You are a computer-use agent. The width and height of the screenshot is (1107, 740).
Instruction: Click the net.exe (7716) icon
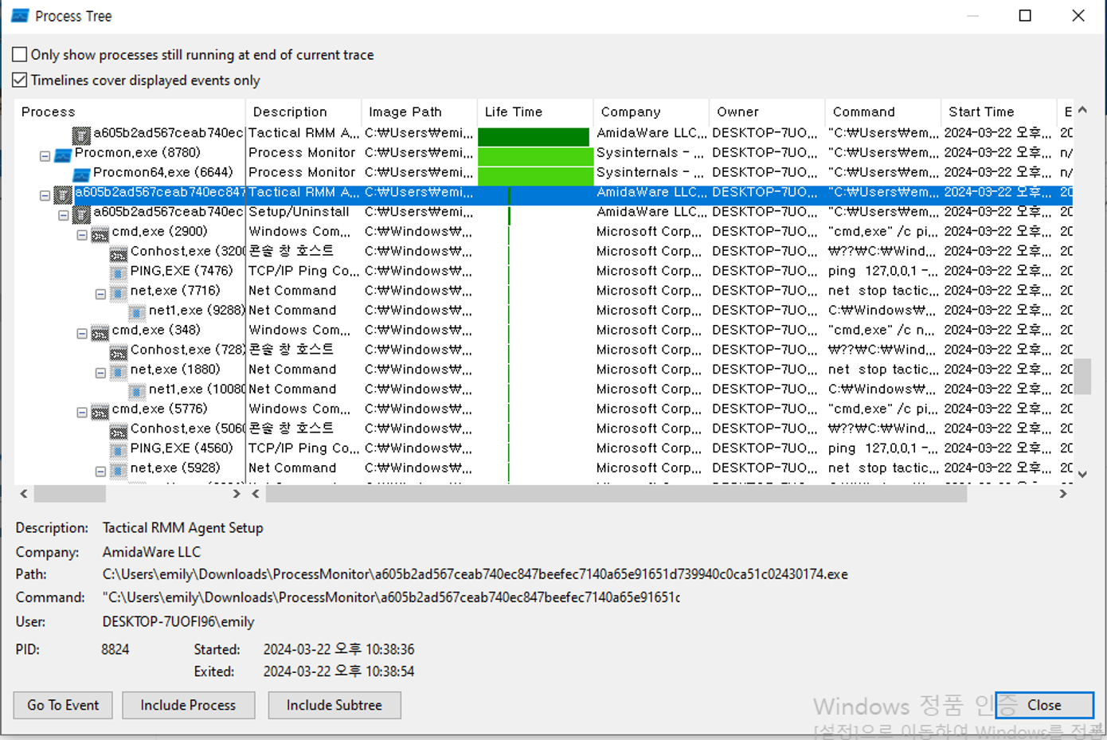tap(118, 292)
